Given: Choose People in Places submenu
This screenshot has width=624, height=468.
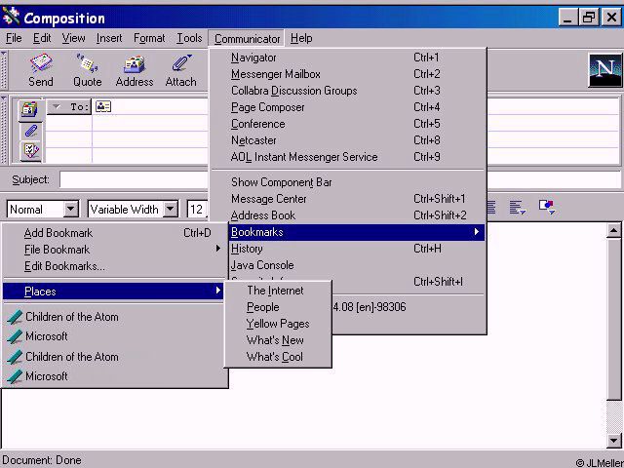Looking at the screenshot, I should point(278,307).
